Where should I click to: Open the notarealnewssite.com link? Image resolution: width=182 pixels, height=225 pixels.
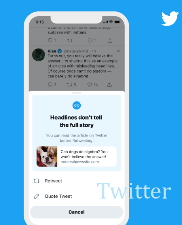[x=80, y=162]
